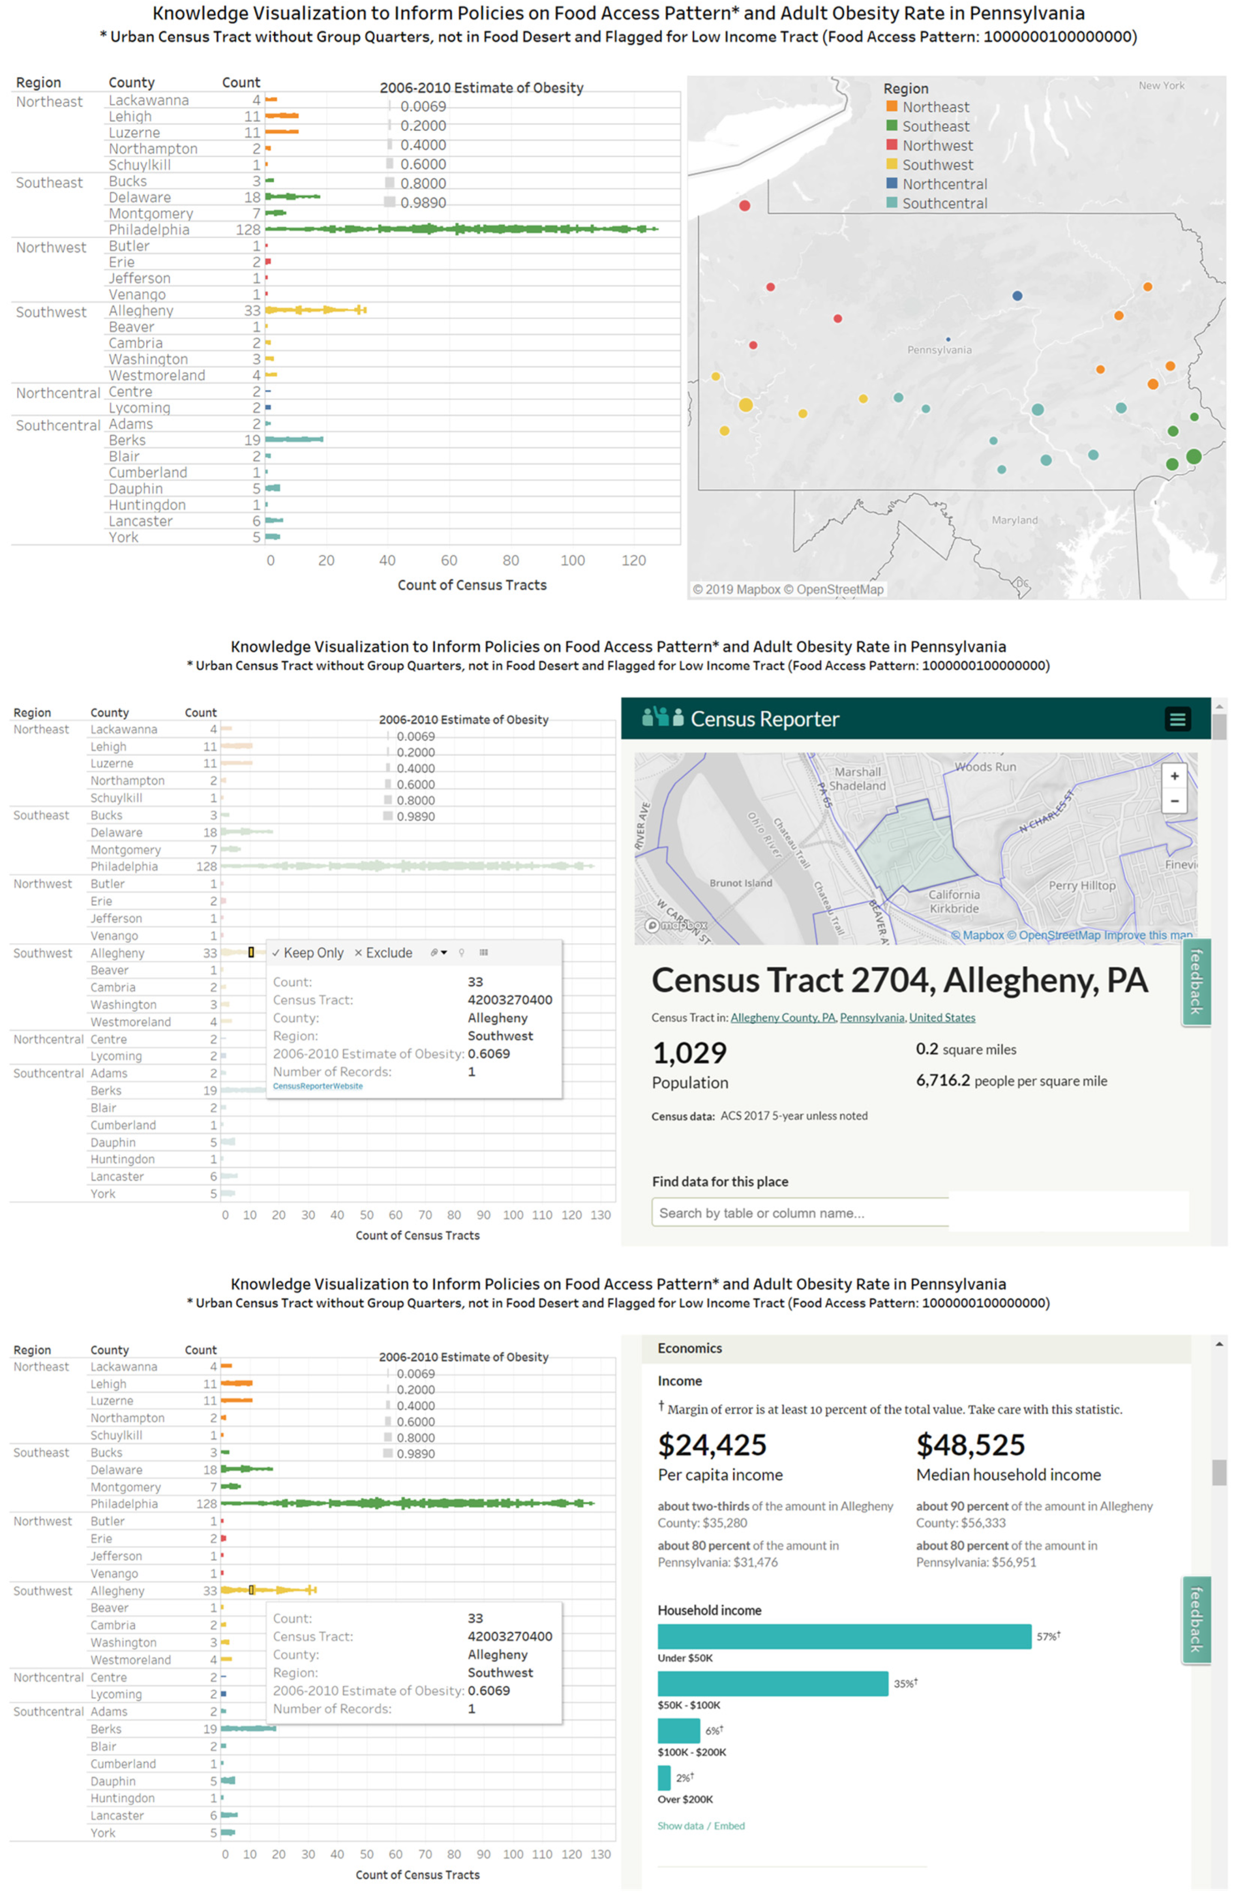Click the Census Reporter logo icon
The image size is (1234, 1898).
(662, 718)
